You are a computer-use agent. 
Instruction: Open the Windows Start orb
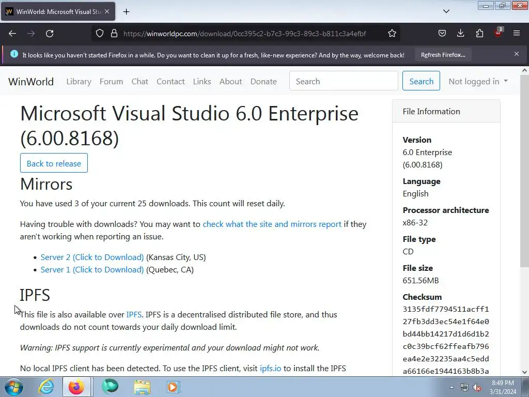point(14,387)
